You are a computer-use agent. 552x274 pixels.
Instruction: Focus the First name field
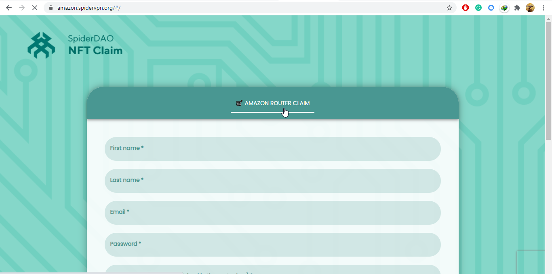[x=273, y=149]
